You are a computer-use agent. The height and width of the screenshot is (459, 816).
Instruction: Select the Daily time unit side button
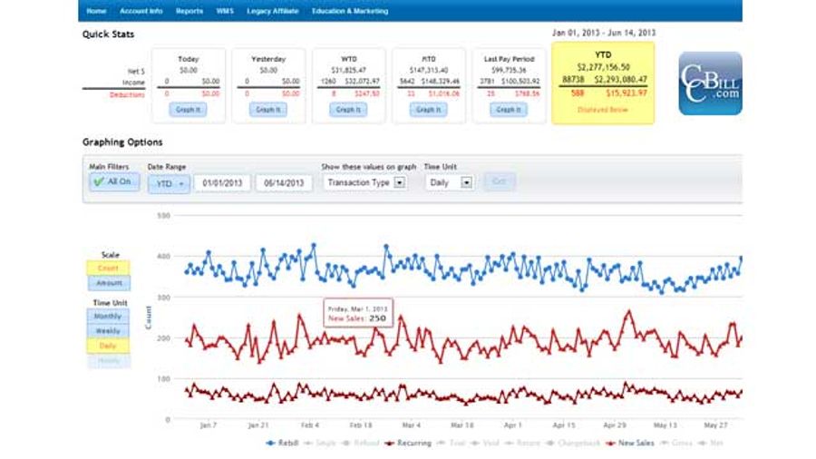pos(108,346)
